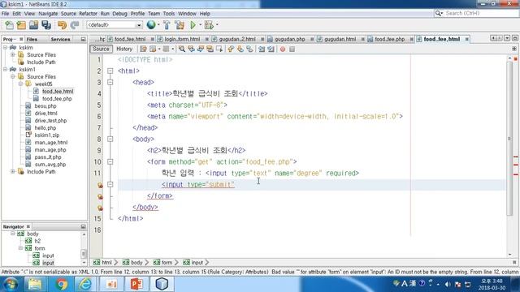Click the editor vertical scrollbar
The image size is (520, 292).
coord(509,139)
